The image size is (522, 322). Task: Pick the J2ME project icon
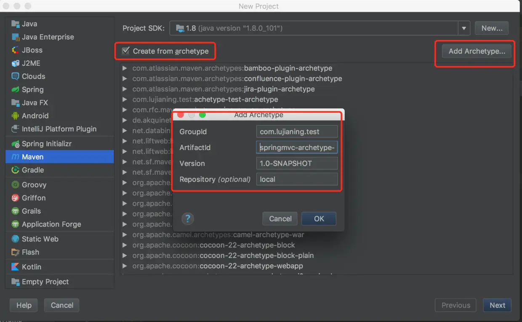(x=16, y=63)
